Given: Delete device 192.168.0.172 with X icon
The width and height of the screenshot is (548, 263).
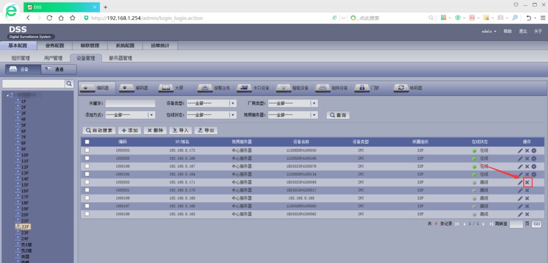Looking at the screenshot, I should tap(527, 151).
